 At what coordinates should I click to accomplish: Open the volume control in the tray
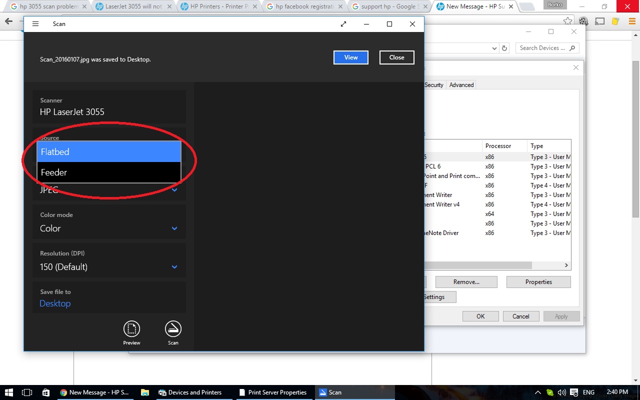coord(562,392)
